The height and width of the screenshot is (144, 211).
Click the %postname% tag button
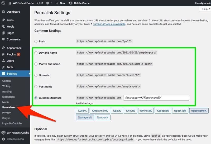(199, 111)
